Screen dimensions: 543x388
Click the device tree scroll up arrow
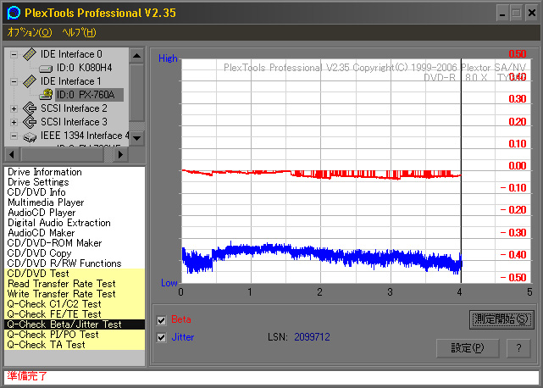[136, 55]
